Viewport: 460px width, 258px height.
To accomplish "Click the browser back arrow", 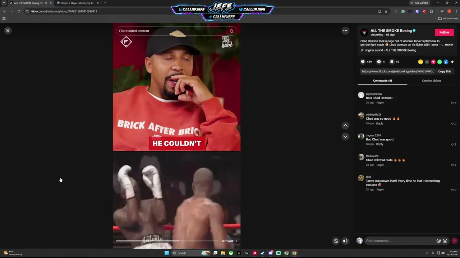I will coord(4,11).
